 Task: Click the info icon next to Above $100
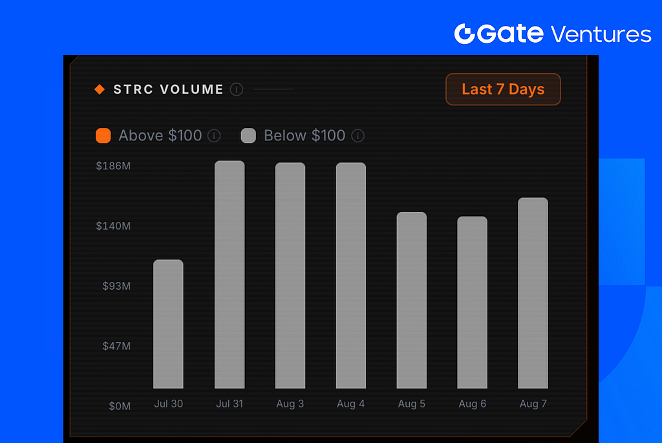coord(214,136)
